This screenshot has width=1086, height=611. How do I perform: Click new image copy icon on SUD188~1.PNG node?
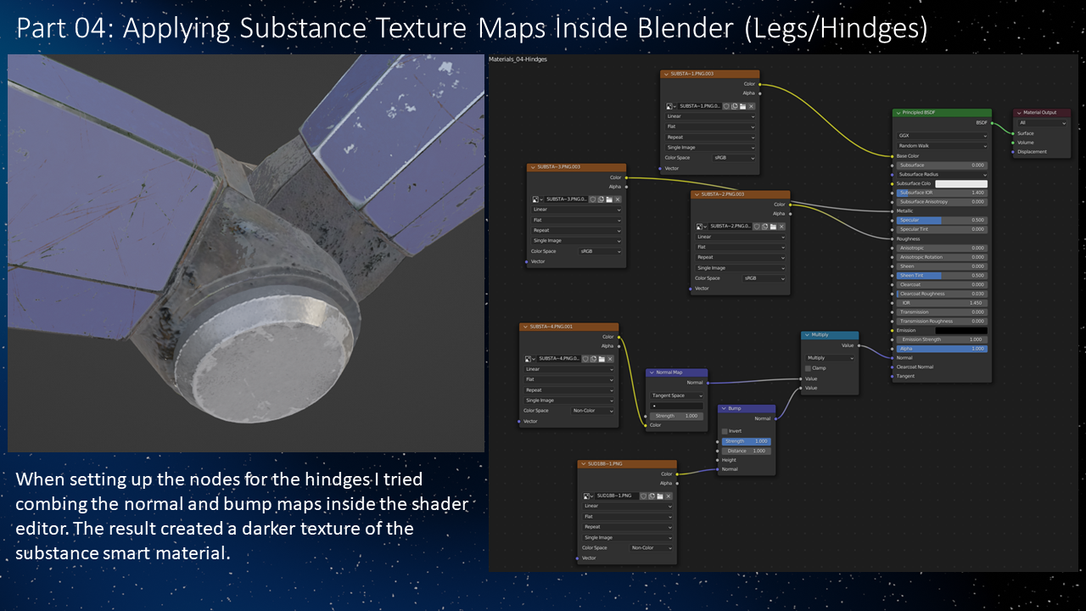point(652,496)
